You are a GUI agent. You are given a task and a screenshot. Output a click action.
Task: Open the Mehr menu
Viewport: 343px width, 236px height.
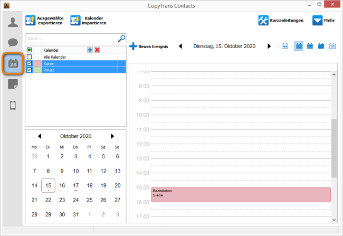(323, 21)
